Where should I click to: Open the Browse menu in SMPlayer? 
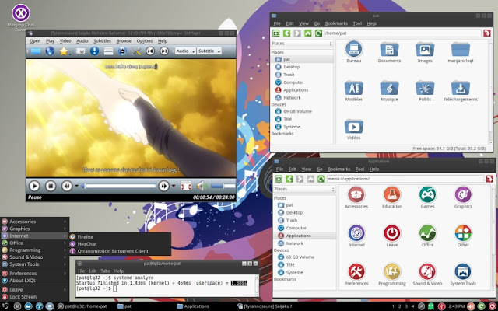pyautogui.click(x=124, y=41)
